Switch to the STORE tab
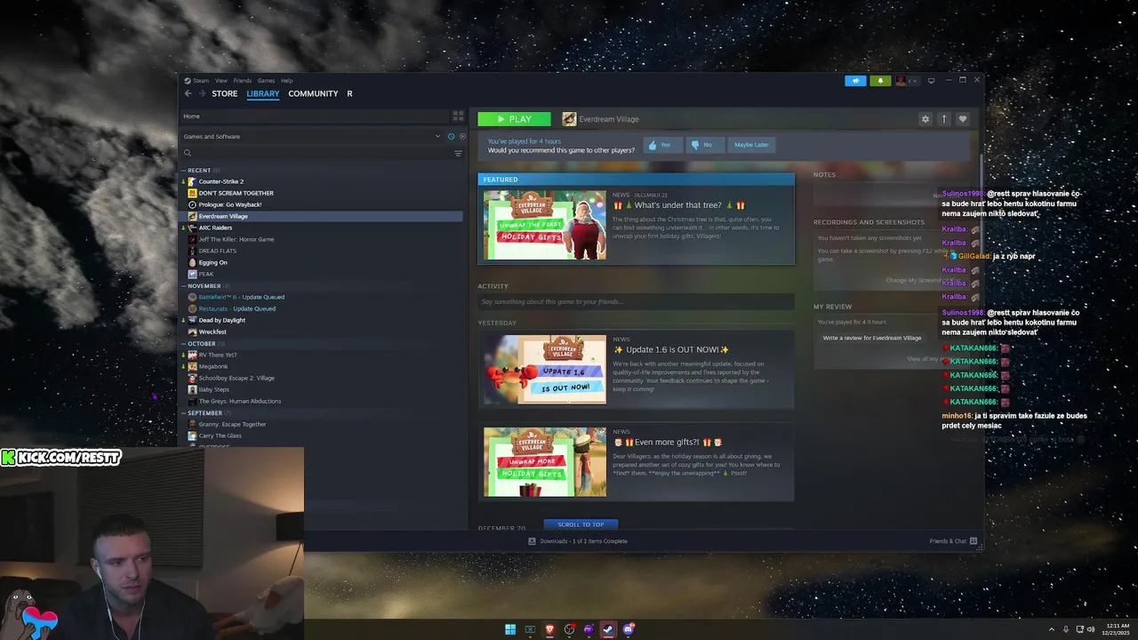Viewport: 1138px width, 640px height. pos(225,93)
